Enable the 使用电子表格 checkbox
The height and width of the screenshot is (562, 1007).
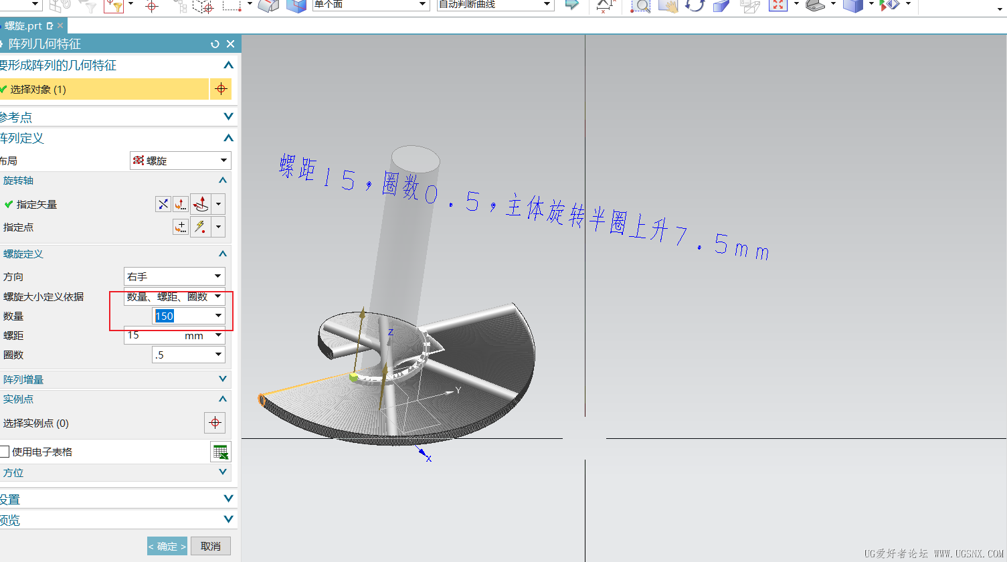click(5, 452)
